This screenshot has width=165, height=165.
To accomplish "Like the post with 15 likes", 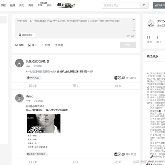I will pos(118,162).
